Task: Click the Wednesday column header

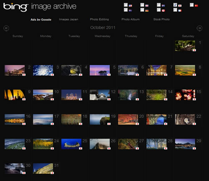Action: pyautogui.click(x=102, y=36)
